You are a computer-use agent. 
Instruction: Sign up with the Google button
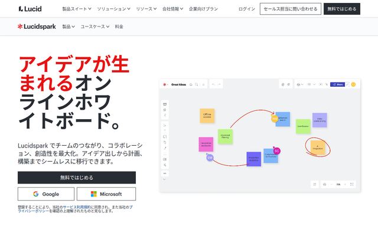[x=46, y=194]
